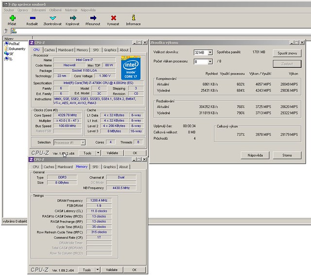
Task: Click the Specification i7-4790K text field
Action: pos(99,83)
